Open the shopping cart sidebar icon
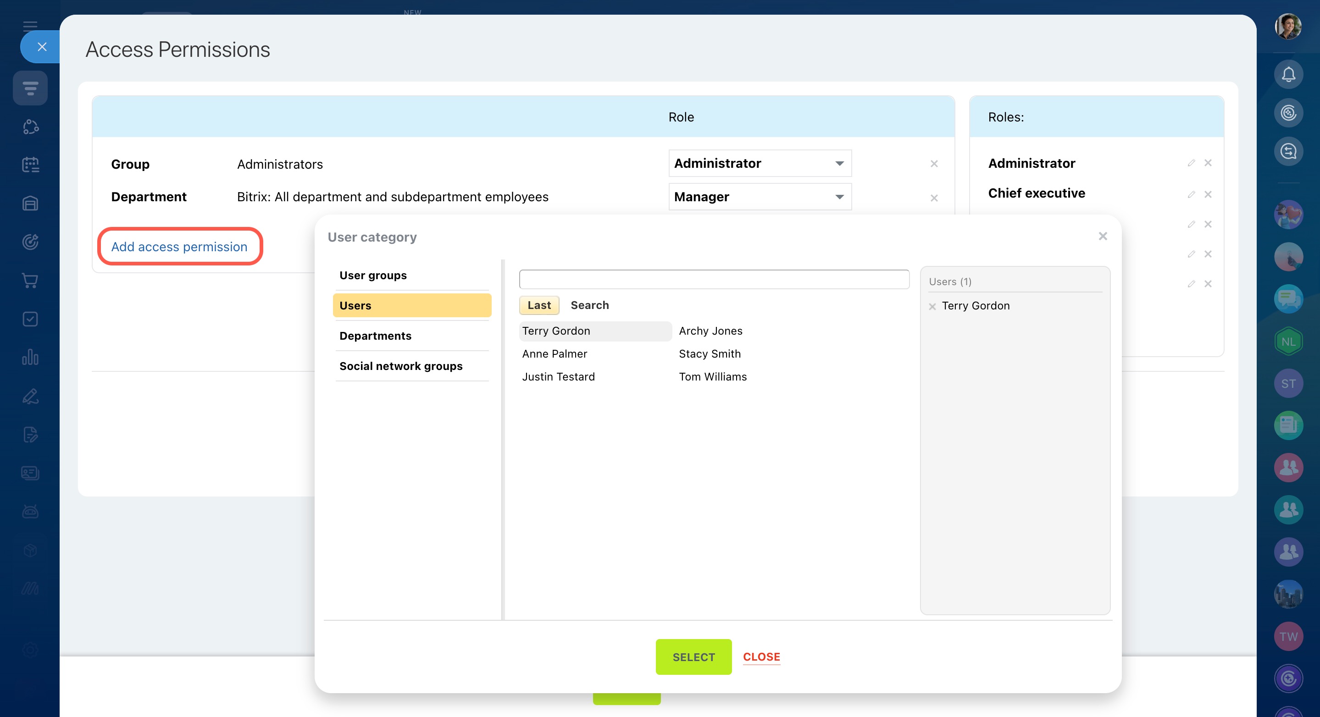 pyautogui.click(x=30, y=281)
